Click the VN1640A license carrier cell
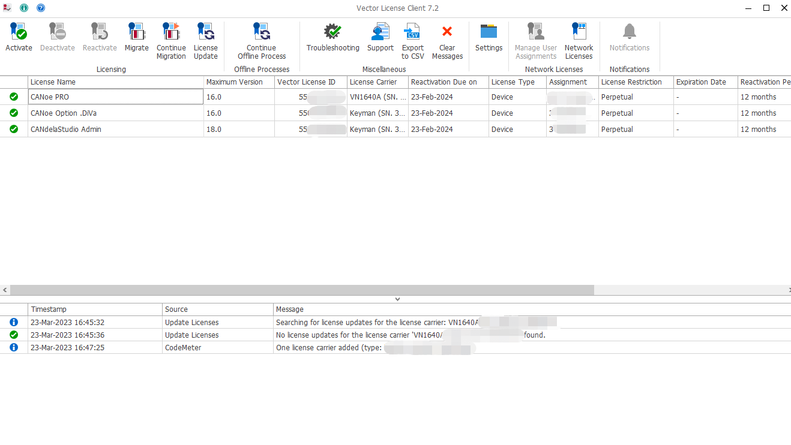This screenshot has width=791, height=445. click(x=378, y=97)
